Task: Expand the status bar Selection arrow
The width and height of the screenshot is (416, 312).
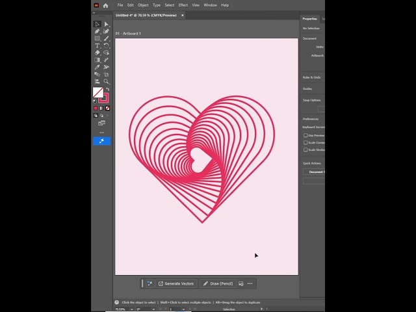Action: point(261,309)
